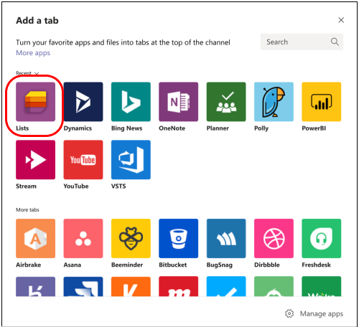The height and width of the screenshot is (327, 359).
Task: Add the YouTube tab
Action: [83, 160]
